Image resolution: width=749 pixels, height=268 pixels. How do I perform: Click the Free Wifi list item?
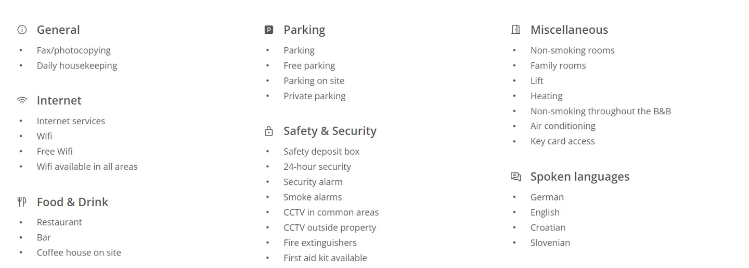pyautogui.click(x=55, y=152)
